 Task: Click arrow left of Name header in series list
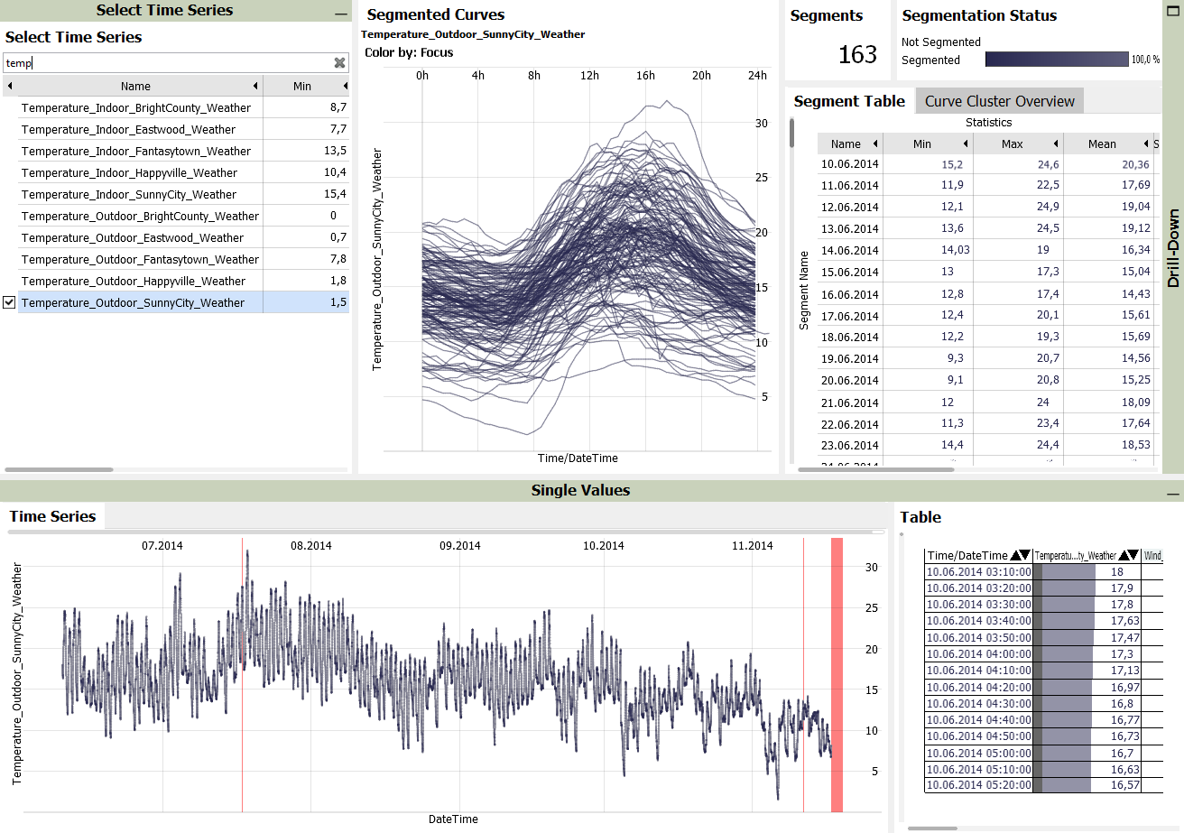click(10, 87)
